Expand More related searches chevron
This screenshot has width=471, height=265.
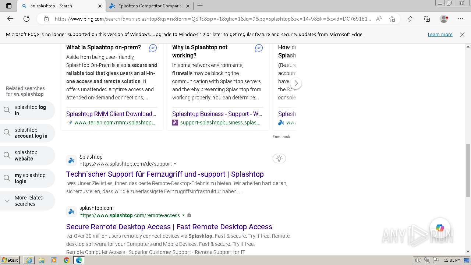click(x=7, y=201)
